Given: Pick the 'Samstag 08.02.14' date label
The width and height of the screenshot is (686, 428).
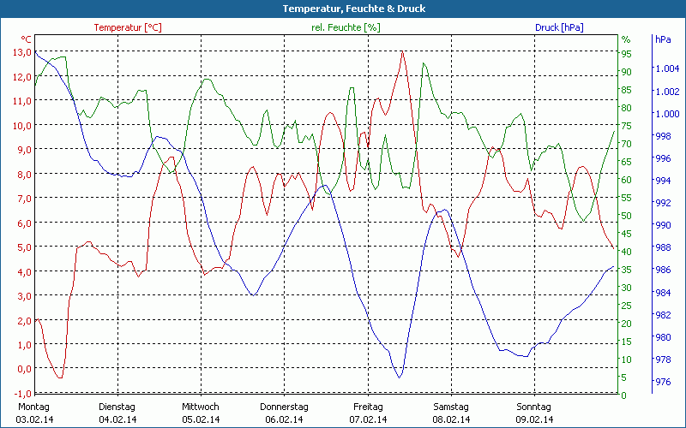Looking at the screenshot, I should pos(451,413).
